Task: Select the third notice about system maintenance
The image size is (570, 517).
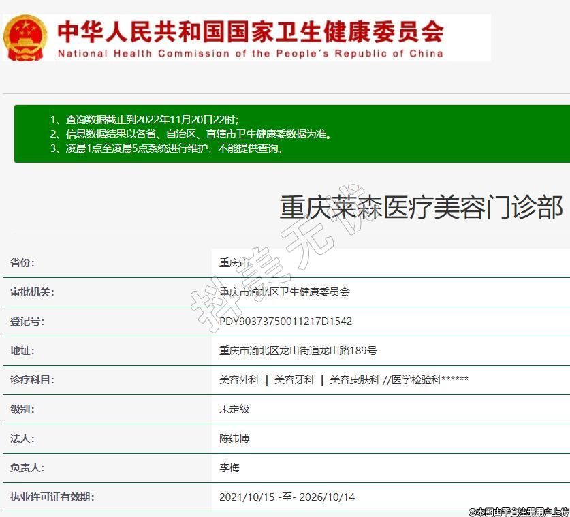Action: [x=167, y=148]
